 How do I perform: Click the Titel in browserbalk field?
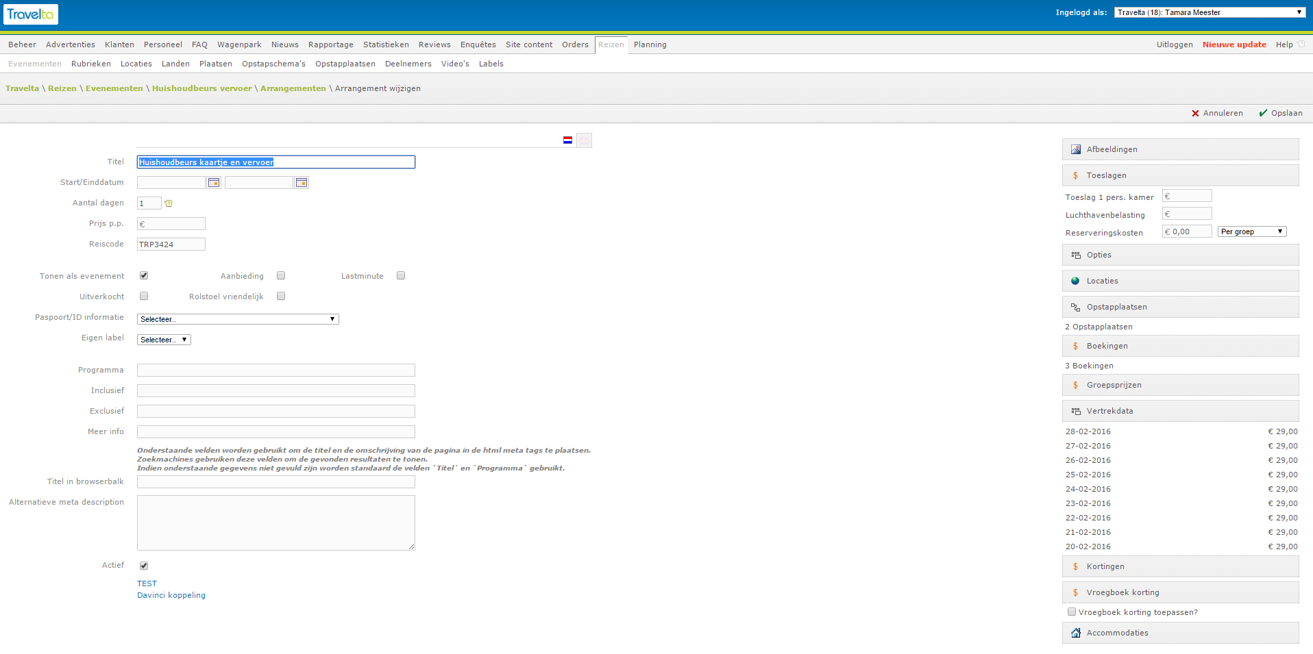pos(276,482)
